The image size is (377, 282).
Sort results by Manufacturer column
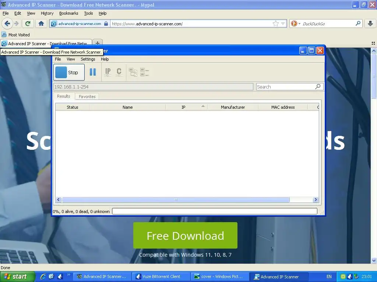[x=233, y=107]
